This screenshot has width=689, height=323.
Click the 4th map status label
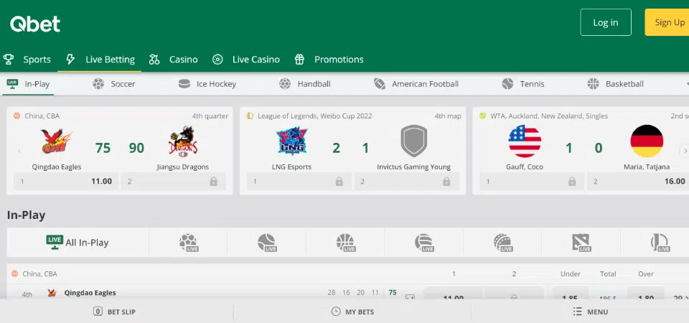(x=448, y=116)
